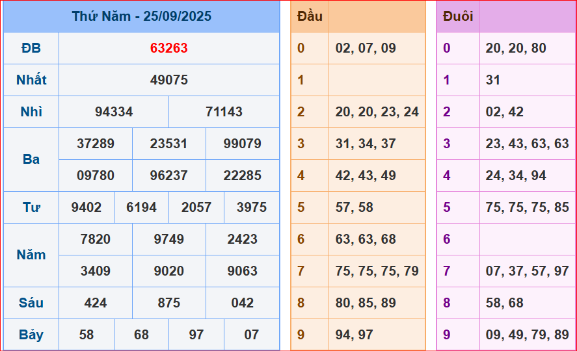The height and width of the screenshot is (351, 577).
Task: Click Đuôi values 58, 68
Action: click(x=504, y=303)
